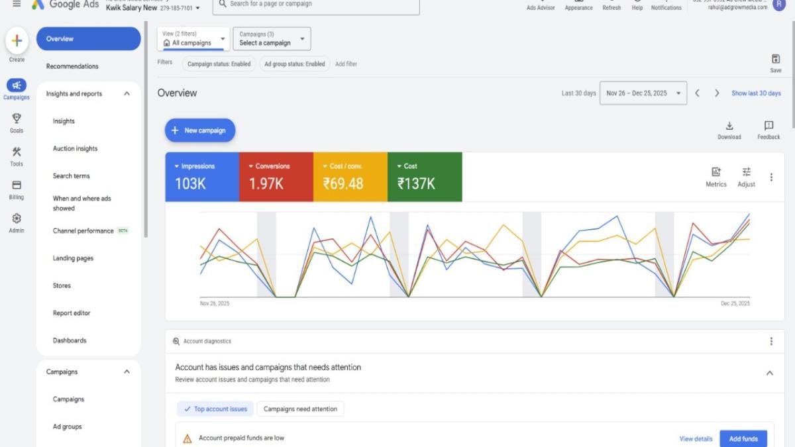Toggle the Campaign status: Enabled filter
Viewport: 795px width, 447px height.
point(219,64)
